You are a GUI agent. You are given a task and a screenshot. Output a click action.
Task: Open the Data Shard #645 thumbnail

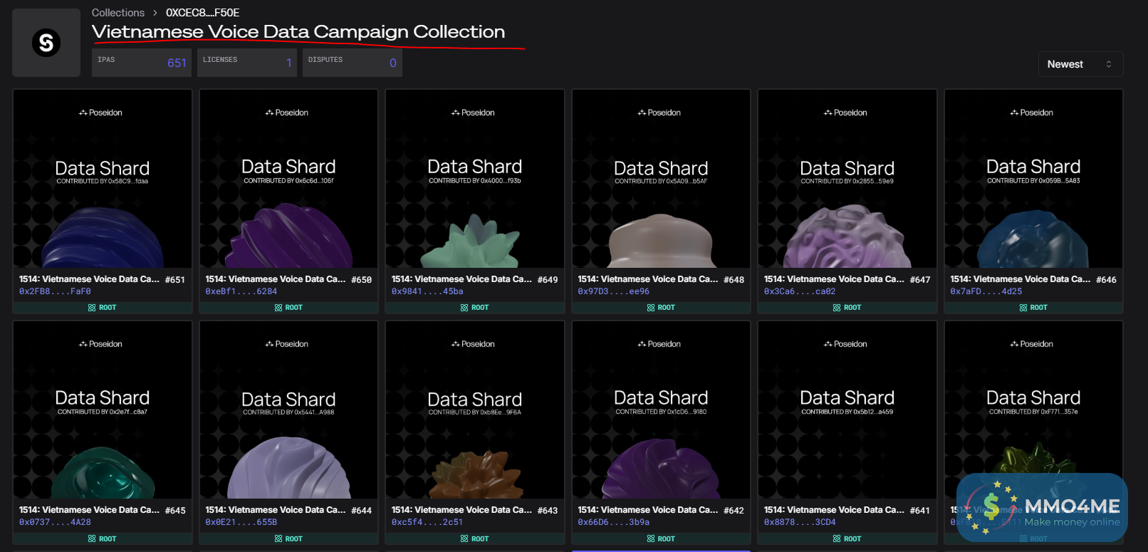[103, 410]
